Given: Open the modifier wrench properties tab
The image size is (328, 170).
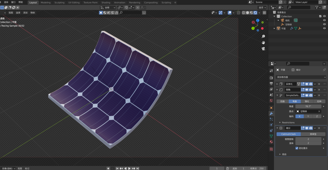Looking at the screenshot, I should click(271, 113).
